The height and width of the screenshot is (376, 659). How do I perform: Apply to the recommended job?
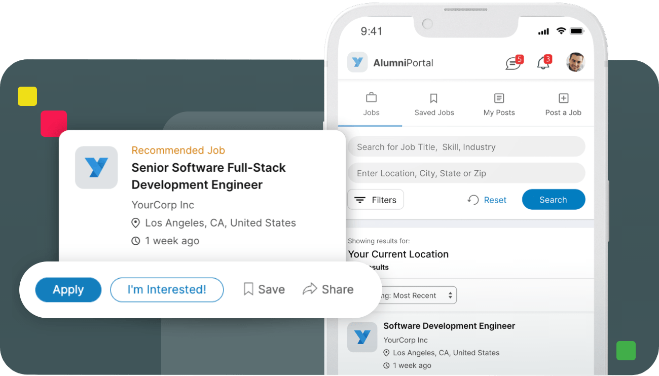tap(68, 290)
